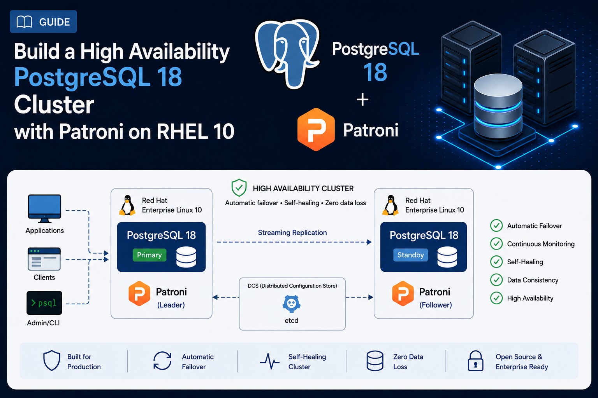Select the shield icon for Built for Production
The image size is (598, 398).
(x=52, y=361)
